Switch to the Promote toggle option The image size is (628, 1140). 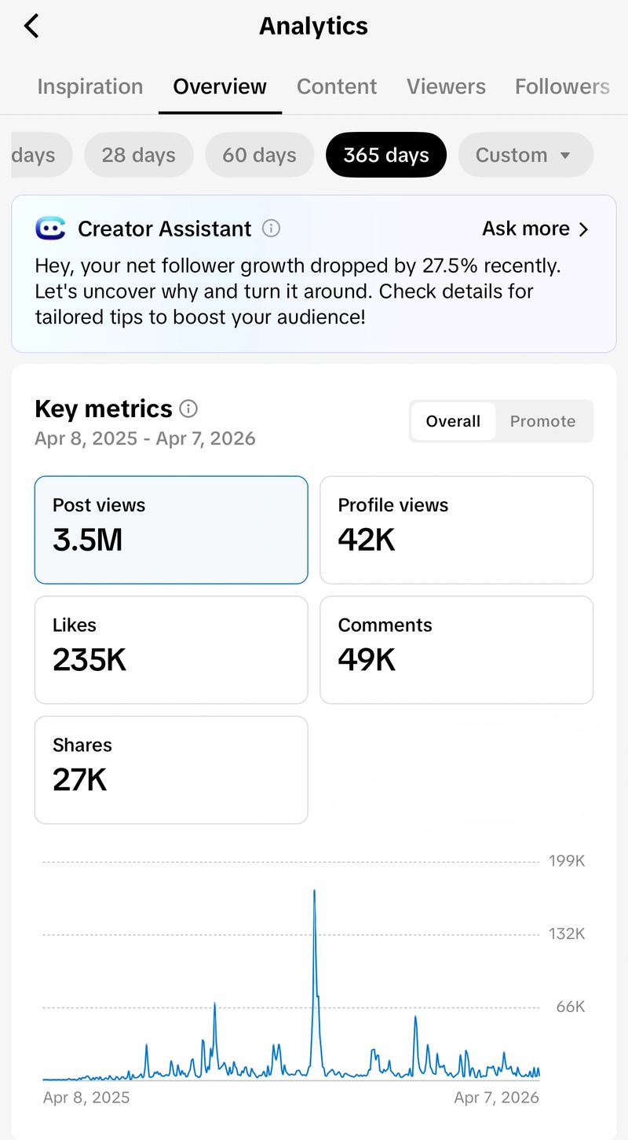(x=542, y=421)
